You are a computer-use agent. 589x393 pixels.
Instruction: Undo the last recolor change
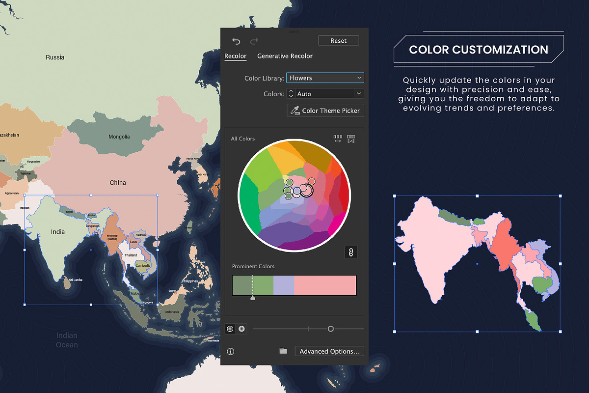236,41
